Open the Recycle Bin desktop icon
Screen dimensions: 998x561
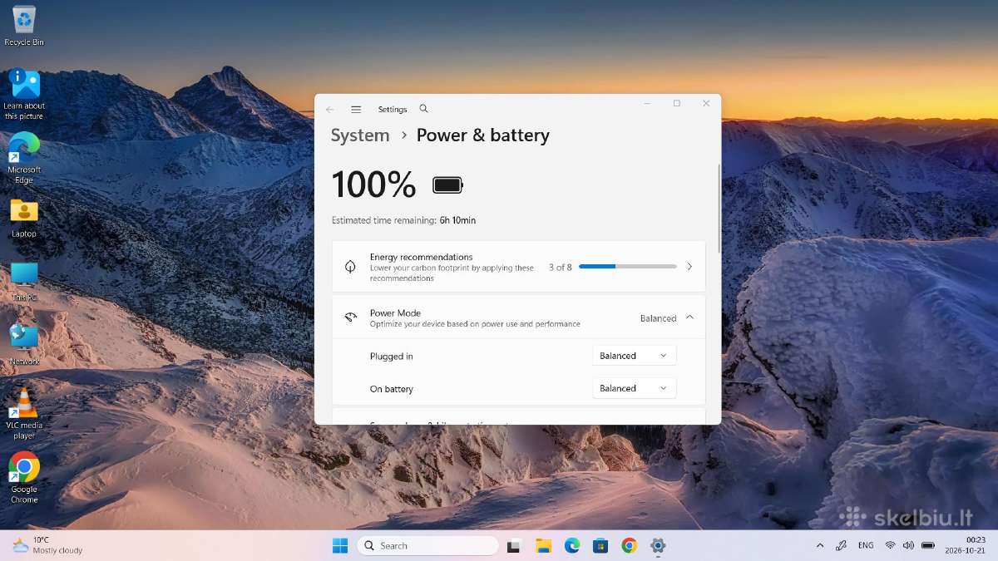24,26
